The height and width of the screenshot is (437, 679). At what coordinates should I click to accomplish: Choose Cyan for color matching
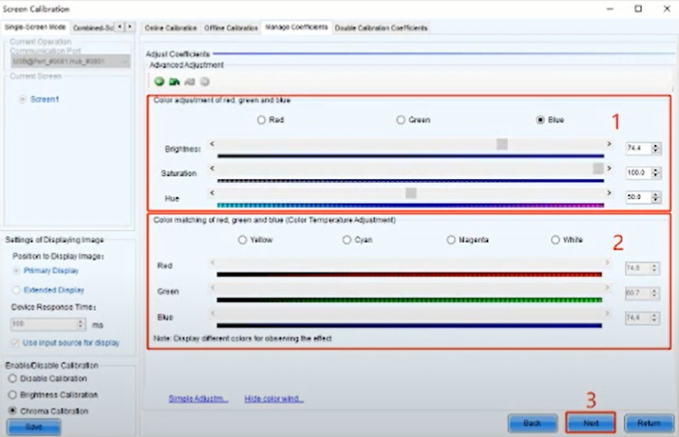click(347, 240)
